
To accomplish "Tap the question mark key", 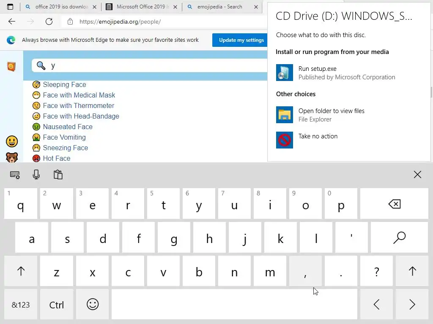I will (376, 271).
